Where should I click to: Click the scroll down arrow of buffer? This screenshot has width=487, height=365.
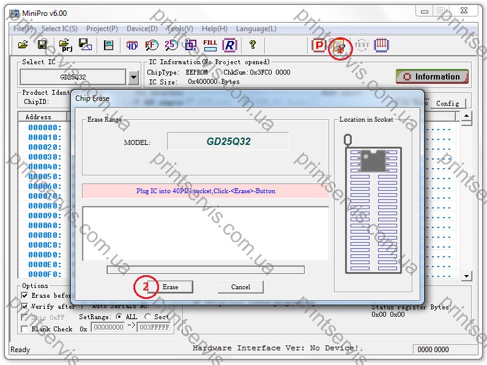click(x=466, y=276)
